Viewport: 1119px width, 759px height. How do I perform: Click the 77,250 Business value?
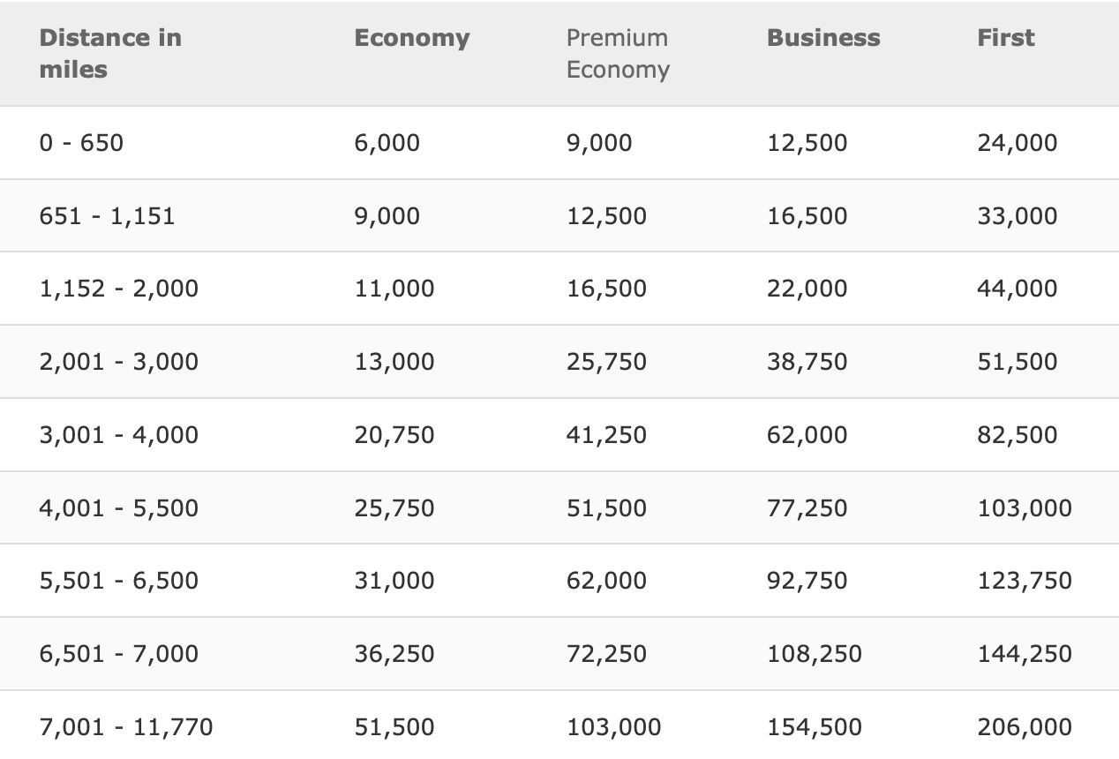[807, 508]
